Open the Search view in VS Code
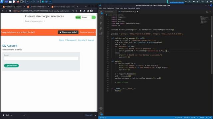Image resolution: width=213 pixels, height=119 pixels. click(x=101, y=18)
